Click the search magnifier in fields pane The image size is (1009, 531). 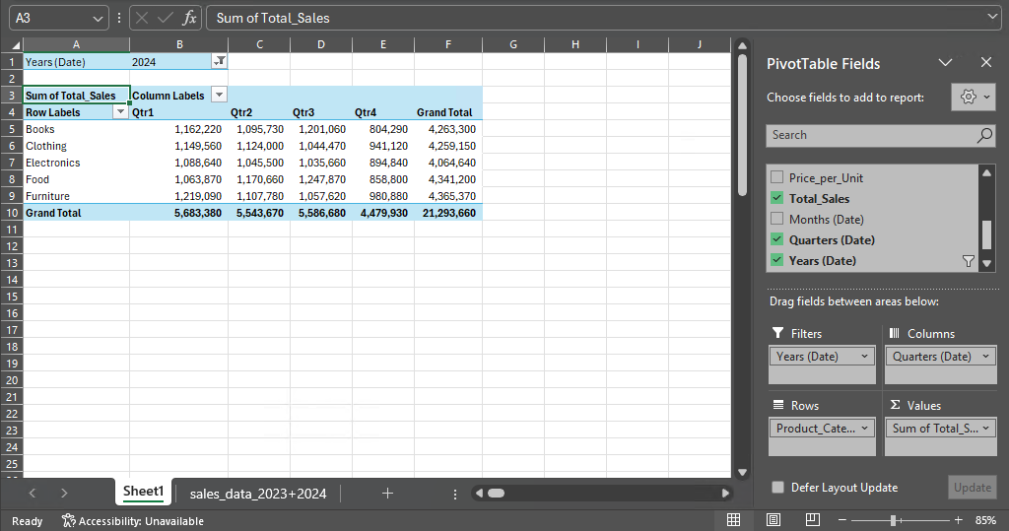pos(984,136)
